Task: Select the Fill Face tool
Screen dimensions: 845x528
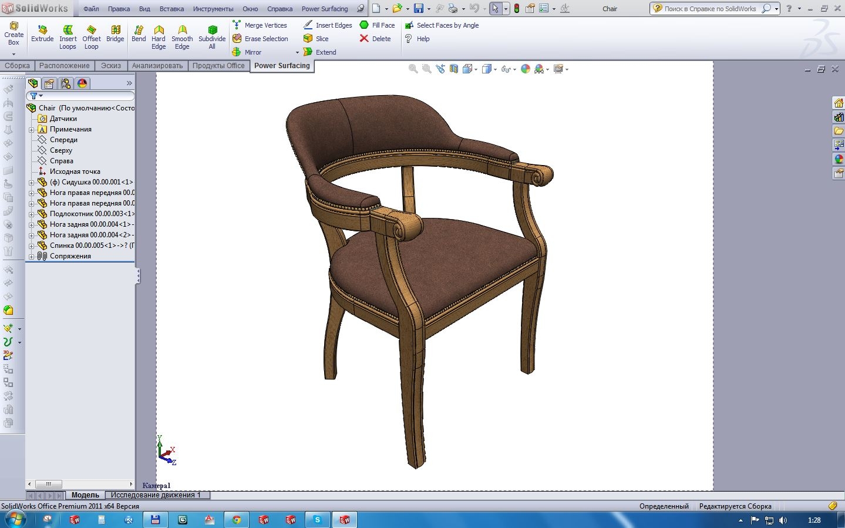Action: click(378, 25)
